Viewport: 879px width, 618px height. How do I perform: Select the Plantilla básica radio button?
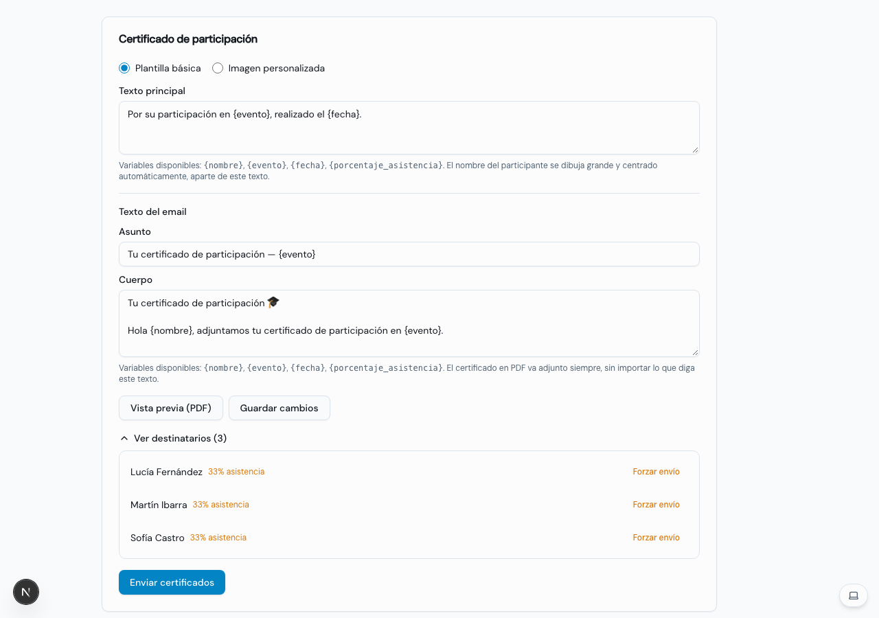(x=124, y=68)
